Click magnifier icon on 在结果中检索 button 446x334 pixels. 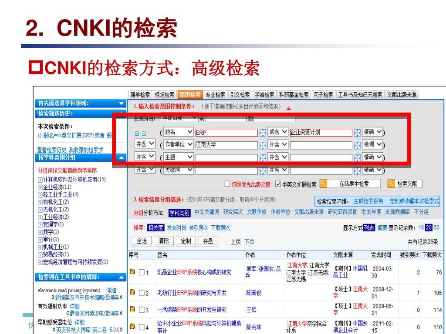click(x=323, y=184)
